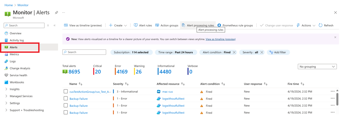Remove the Alert condition Fired filter
The width and height of the screenshot is (343, 119).
click(234, 52)
